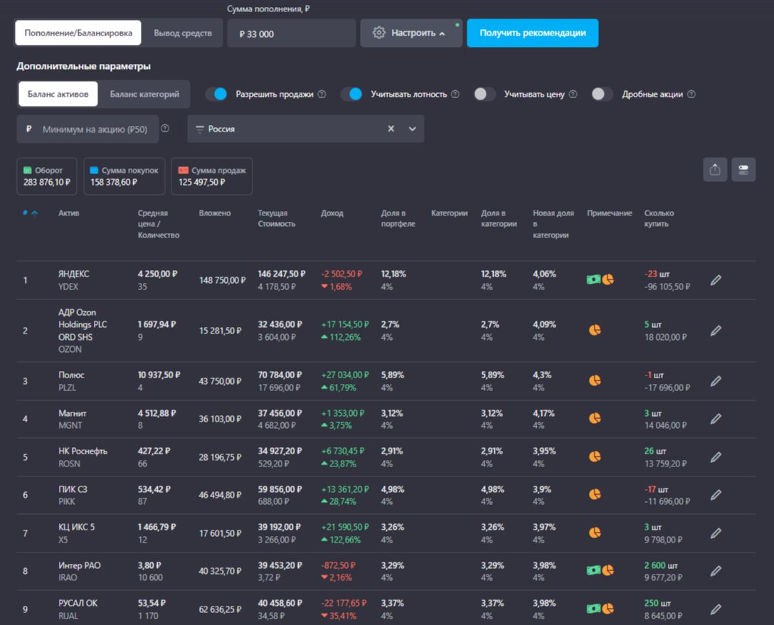
Task: Open help for Разрешить продажи
Action: click(x=322, y=95)
